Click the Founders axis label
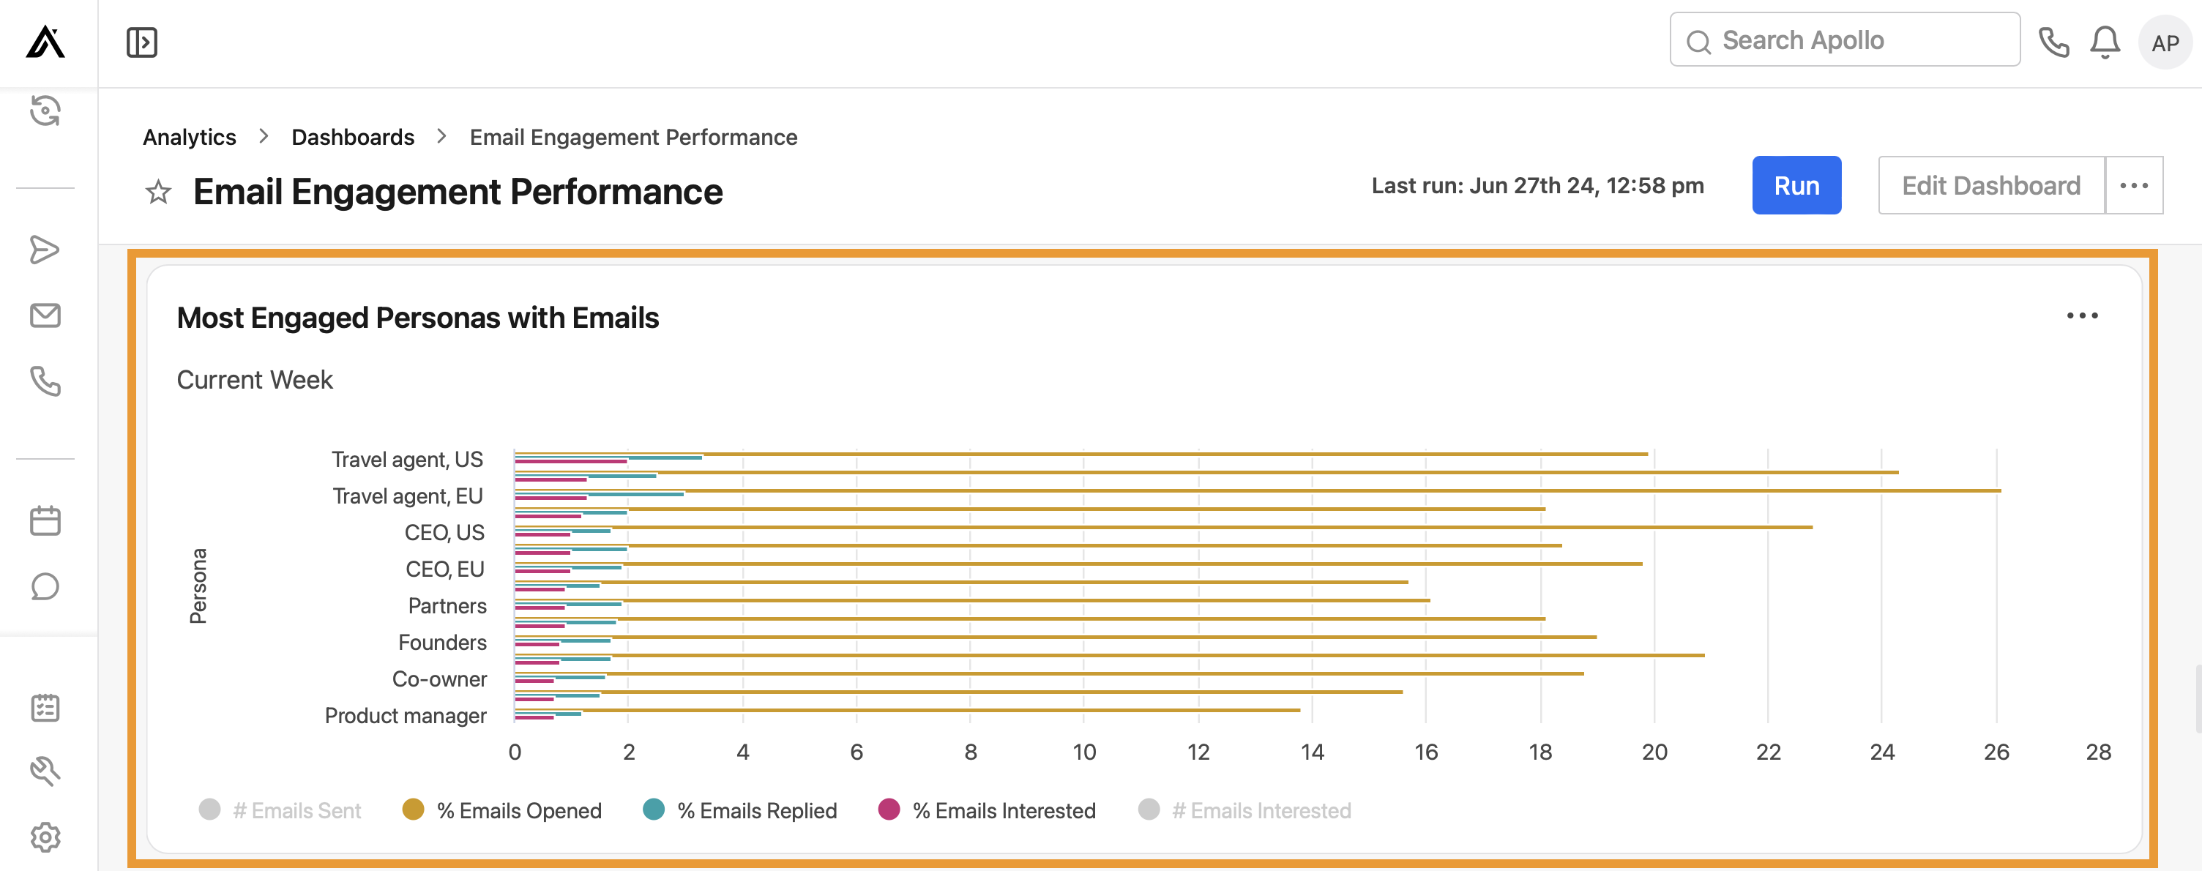The image size is (2202, 871). [442, 643]
